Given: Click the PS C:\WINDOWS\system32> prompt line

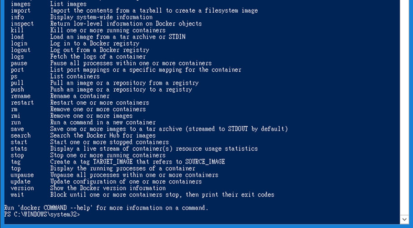Looking at the screenshot, I should pyautogui.click(x=42, y=214).
